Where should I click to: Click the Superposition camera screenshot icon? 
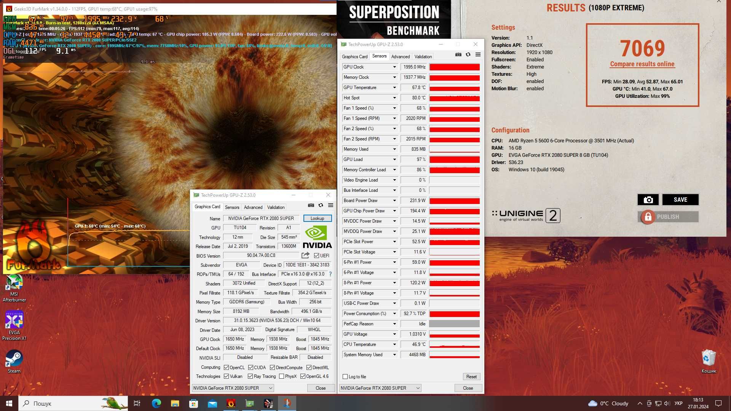click(x=648, y=199)
